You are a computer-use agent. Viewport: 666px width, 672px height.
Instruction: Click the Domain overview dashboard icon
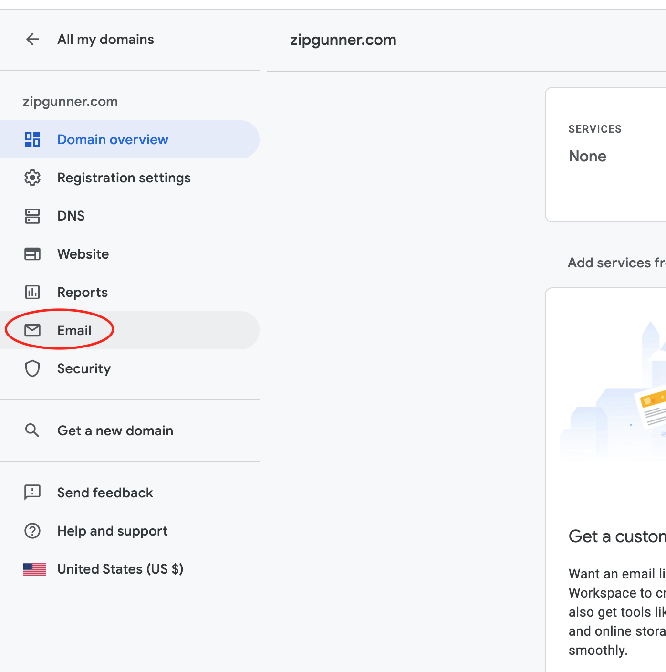point(32,139)
